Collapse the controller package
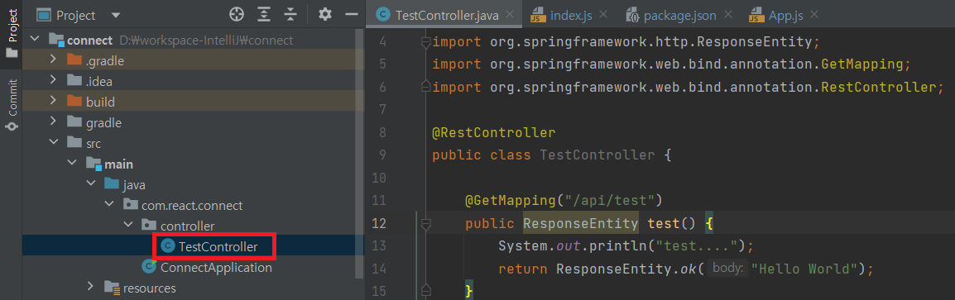Viewport: 955px width, 300px height. (x=128, y=226)
